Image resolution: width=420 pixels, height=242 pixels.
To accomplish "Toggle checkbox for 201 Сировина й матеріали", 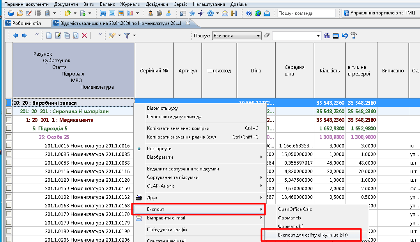I will pyautogui.click(x=9, y=111).
